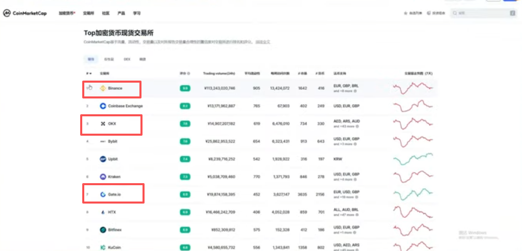
Task: Click the portfolio icon in header
Action: pos(429,13)
